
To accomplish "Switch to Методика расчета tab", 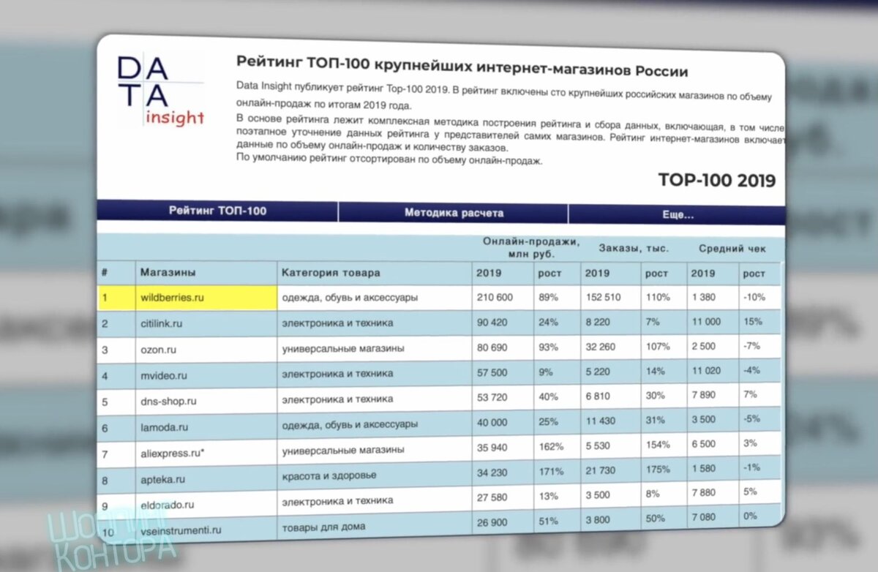I will 454,213.
